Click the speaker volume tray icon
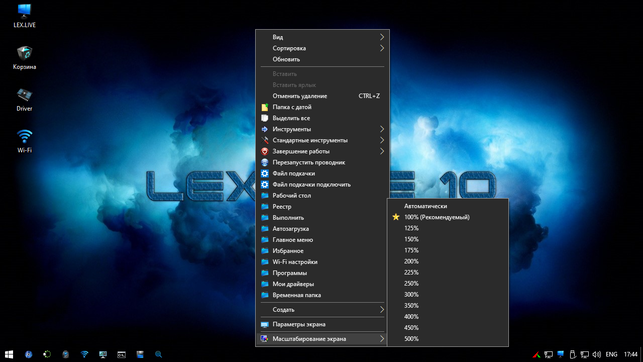This screenshot has height=362, width=643. click(597, 354)
